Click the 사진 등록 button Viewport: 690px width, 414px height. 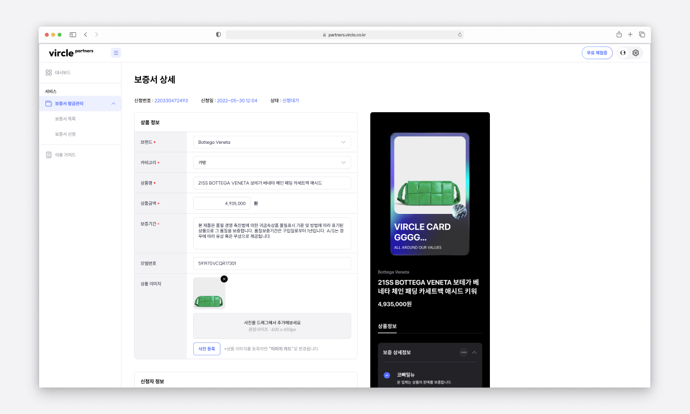click(206, 348)
